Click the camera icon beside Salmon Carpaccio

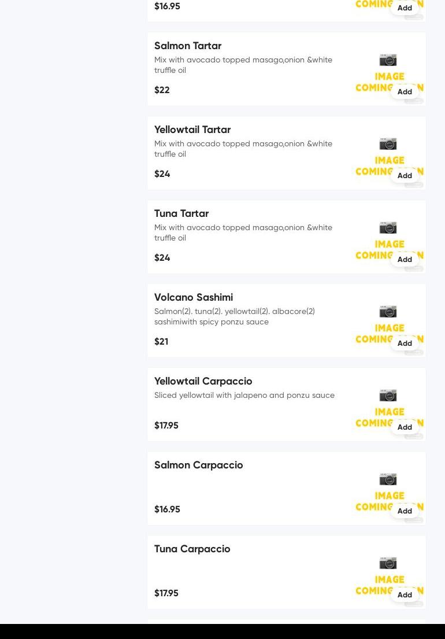(388, 479)
